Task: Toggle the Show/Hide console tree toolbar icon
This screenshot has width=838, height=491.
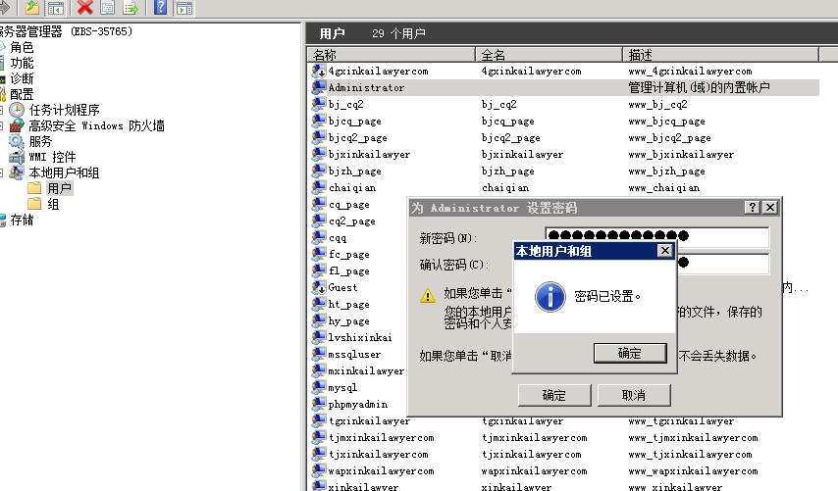Action: [55, 8]
